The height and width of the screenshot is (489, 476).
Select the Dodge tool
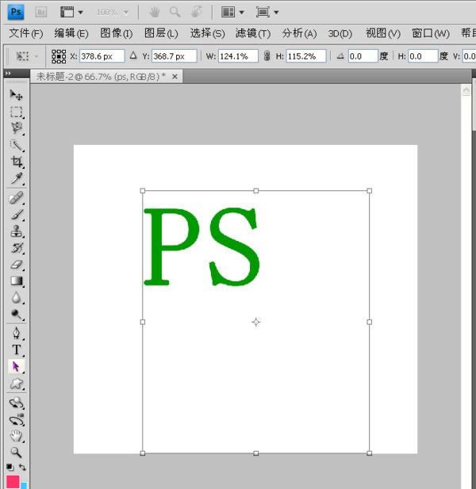[x=16, y=315]
